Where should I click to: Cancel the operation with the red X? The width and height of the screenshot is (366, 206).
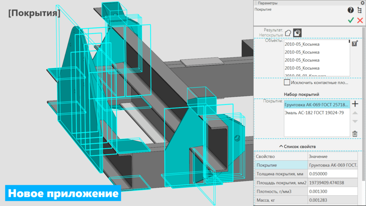click(x=360, y=20)
